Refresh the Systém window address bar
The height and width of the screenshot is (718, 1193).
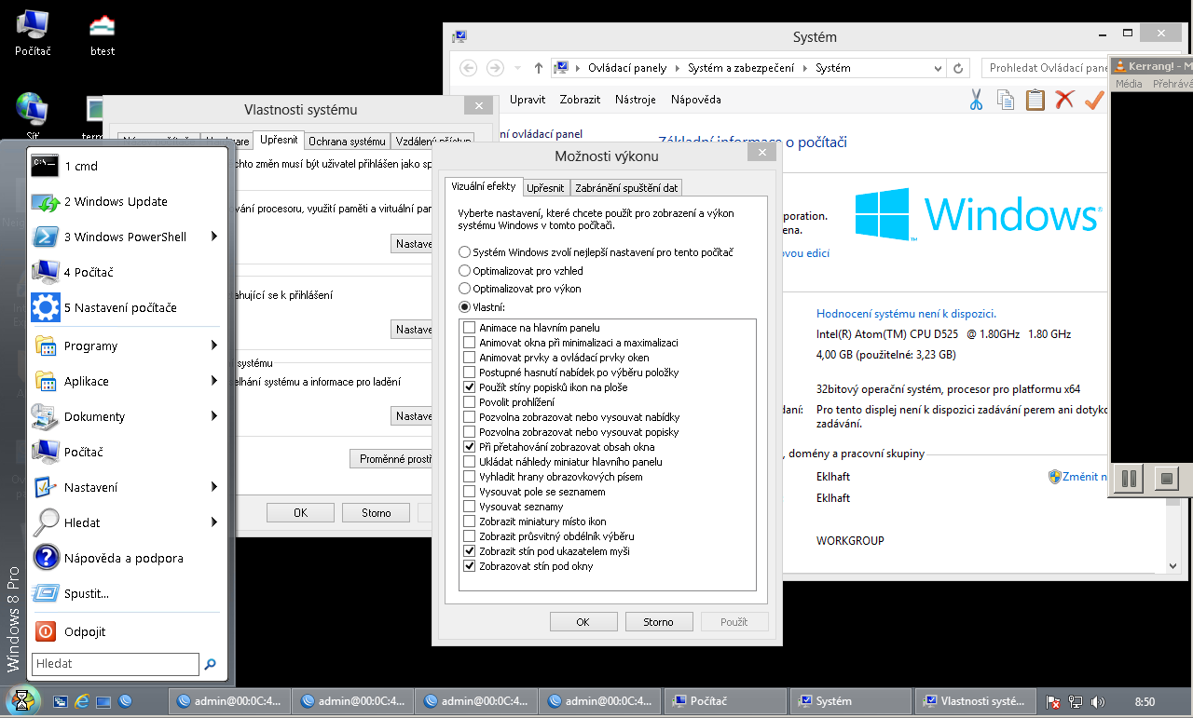click(958, 68)
